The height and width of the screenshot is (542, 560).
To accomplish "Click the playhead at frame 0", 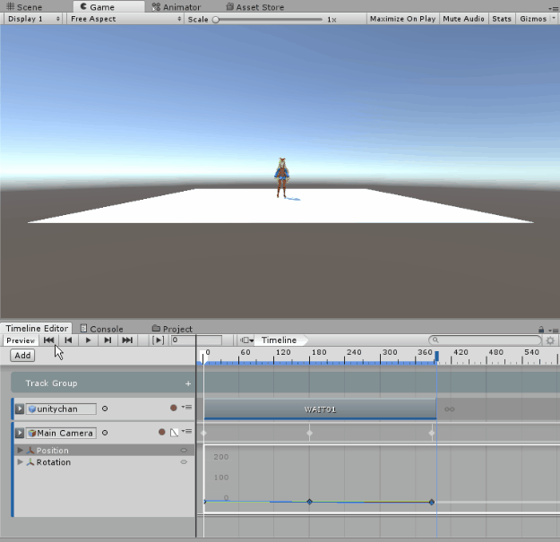I will tap(203, 357).
